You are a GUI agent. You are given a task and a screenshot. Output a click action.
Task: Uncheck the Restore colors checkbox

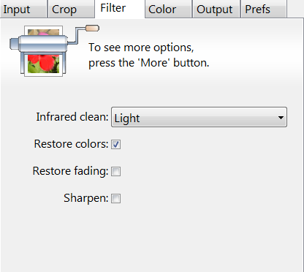pos(115,144)
